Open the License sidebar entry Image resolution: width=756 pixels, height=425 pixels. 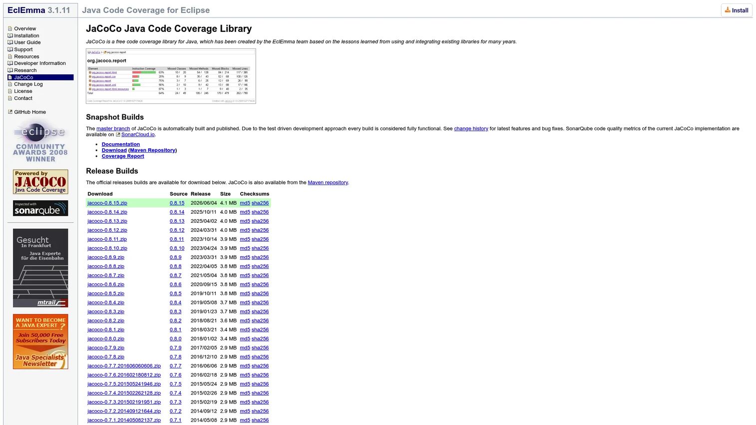coord(23,91)
